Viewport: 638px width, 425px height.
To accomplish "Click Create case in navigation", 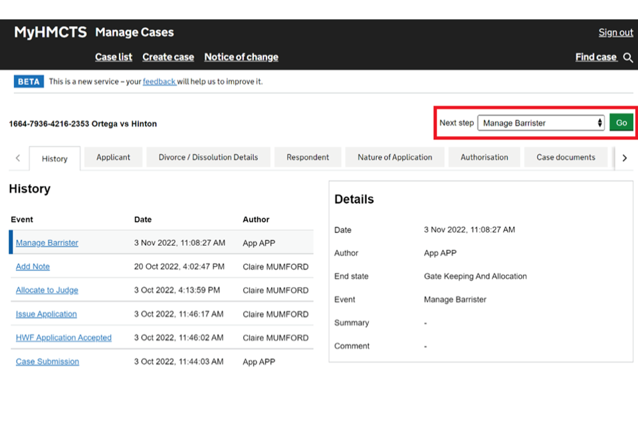I will point(168,57).
